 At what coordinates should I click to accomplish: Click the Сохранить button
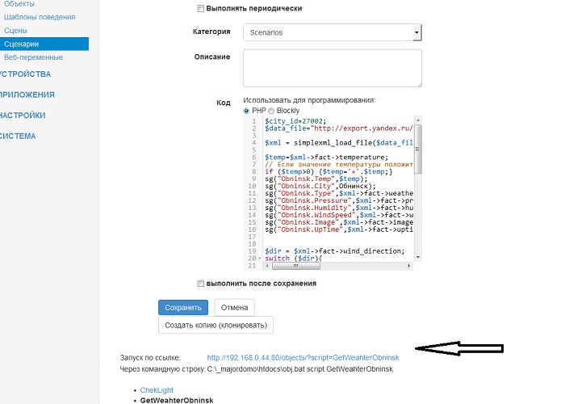click(x=182, y=307)
